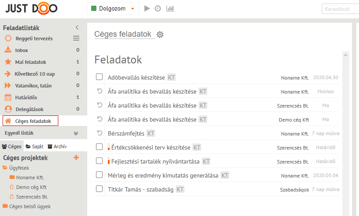Add new project with orange plus
The width and height of the screenshot is (359, 216).
[x=76, y=157]
